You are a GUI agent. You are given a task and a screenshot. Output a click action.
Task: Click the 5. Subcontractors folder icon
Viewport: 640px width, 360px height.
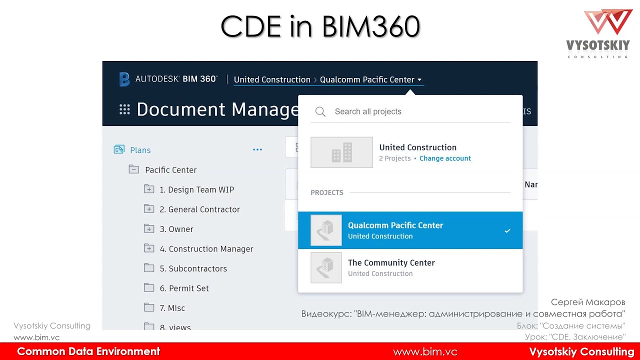149,268
